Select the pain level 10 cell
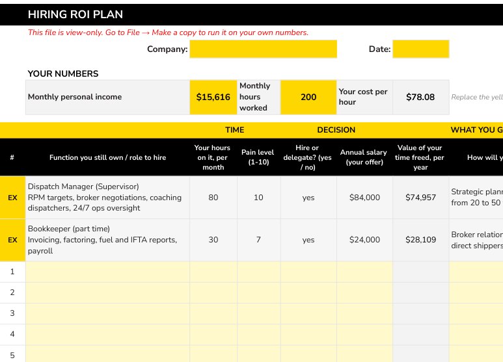 [x=258, y=198]
